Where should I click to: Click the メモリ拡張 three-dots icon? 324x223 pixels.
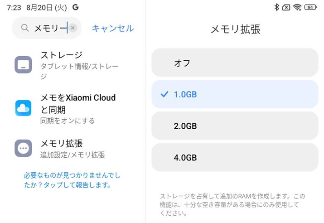coord(23,148)
